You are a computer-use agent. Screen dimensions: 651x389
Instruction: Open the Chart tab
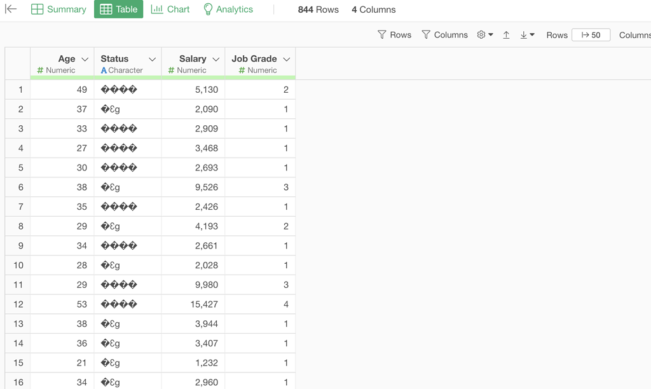170,9
